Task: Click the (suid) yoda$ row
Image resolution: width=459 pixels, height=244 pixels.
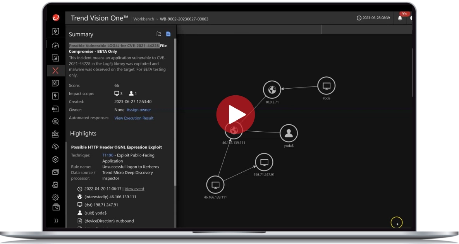Action: click(x=92, y=213)
